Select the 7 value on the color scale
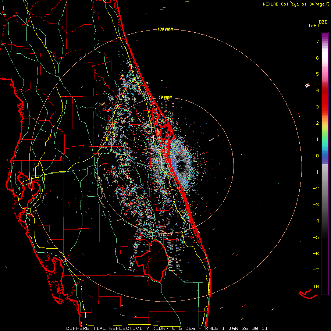The image size is (331, 331). point(317,41)
